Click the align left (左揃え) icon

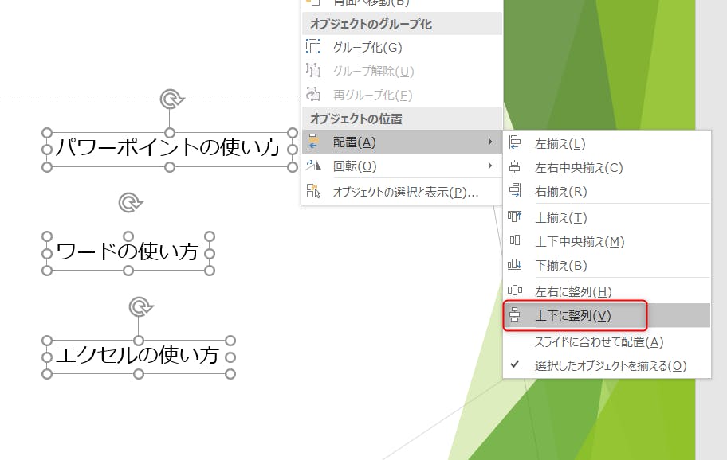pos(515,143)
